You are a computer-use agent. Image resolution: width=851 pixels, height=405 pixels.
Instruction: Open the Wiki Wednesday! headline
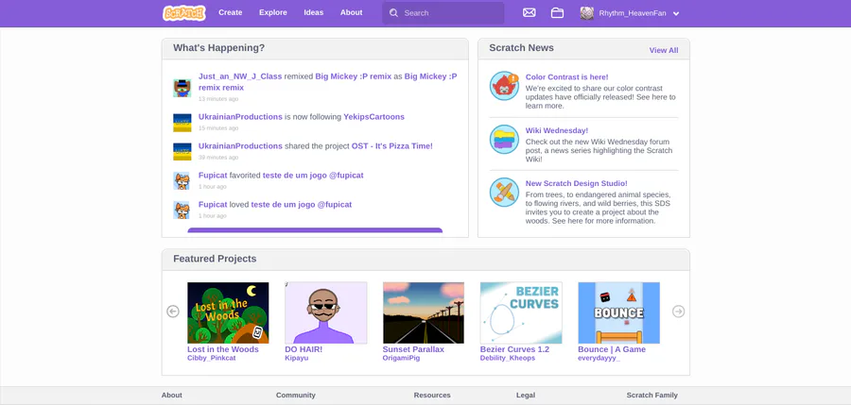click(x=557, y=130)
